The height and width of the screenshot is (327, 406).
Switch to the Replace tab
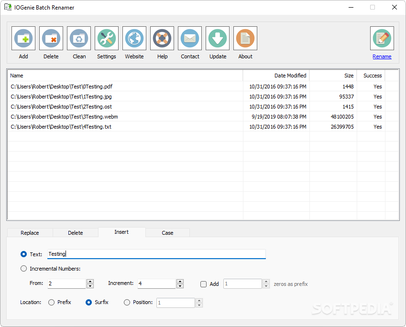[30, 233]
